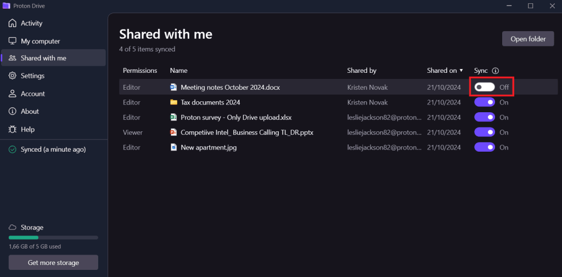The width and height of the screenshot is (562, 277).
Task: Select Tax documents 2024 folder name
Action: (x=210, y=102)
